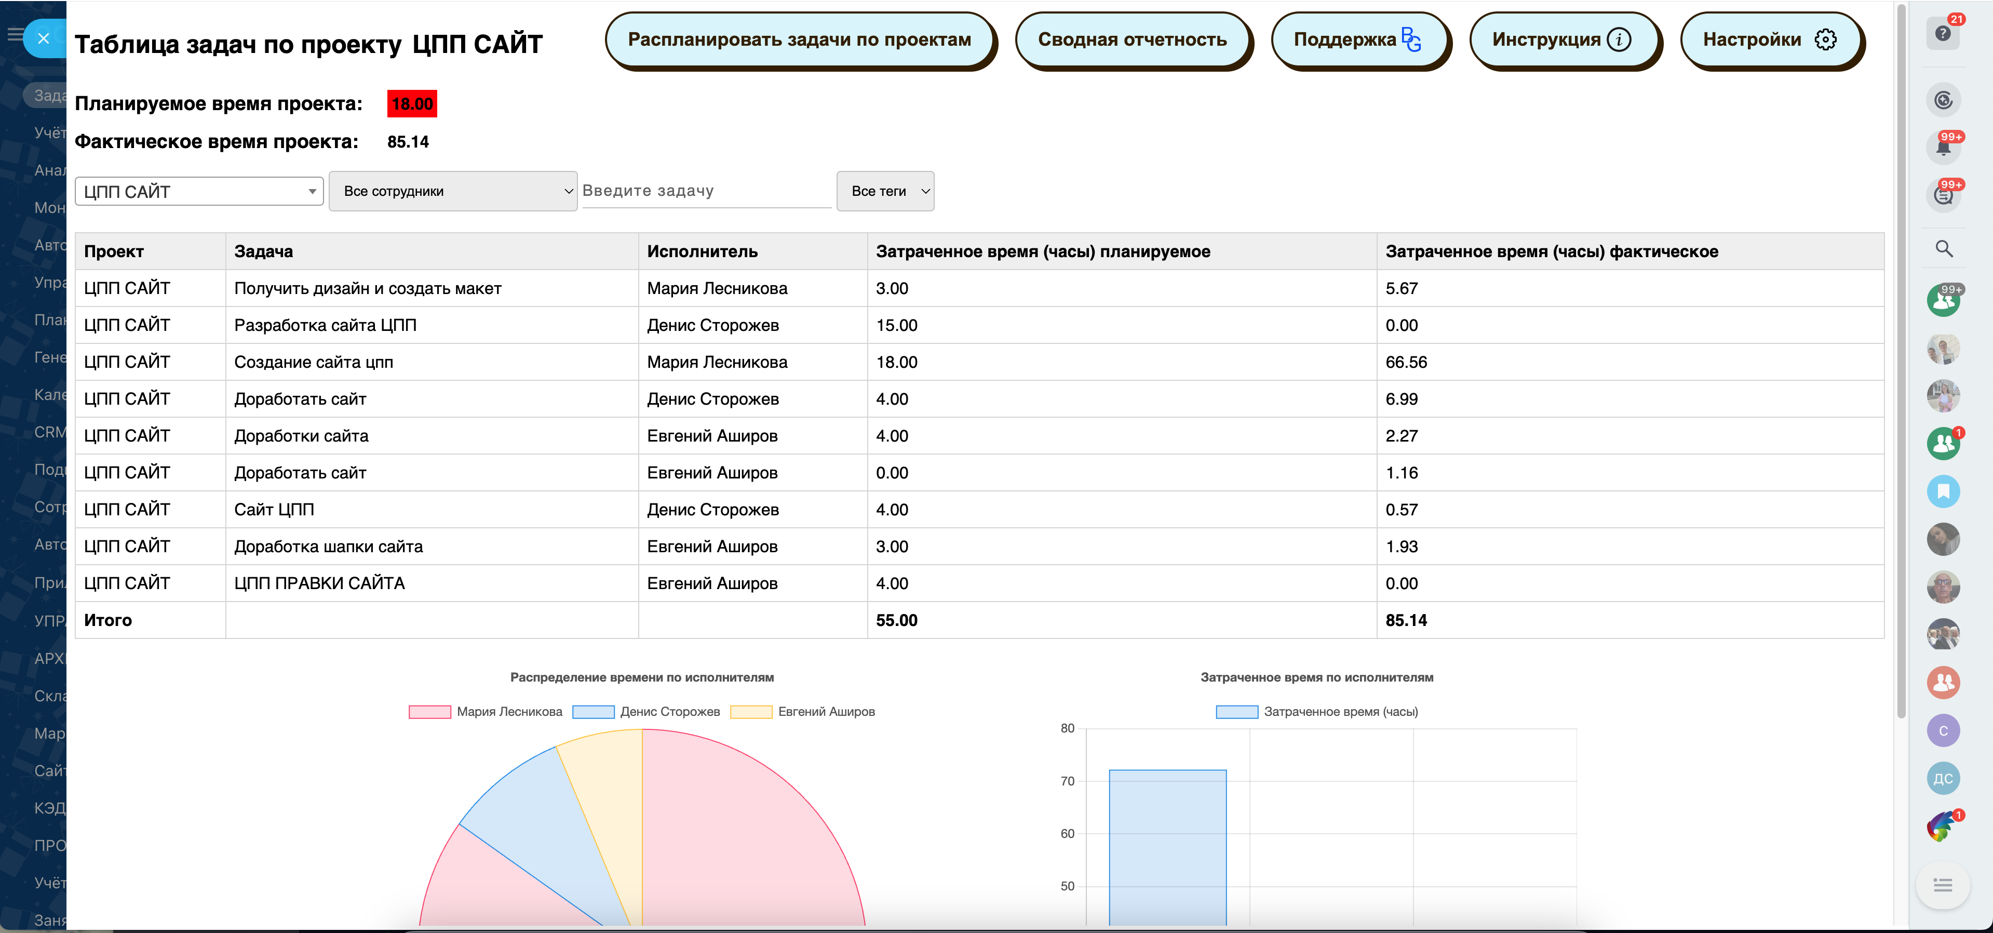This screenshot has height=933, width=1993.
Task: Click the search magnifier icon
Action: pos(1944,248)
